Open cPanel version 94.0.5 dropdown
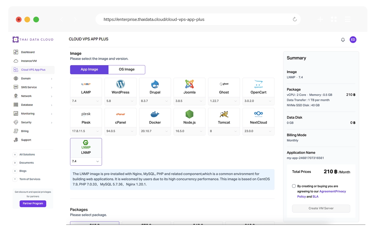 click(120, 131)
